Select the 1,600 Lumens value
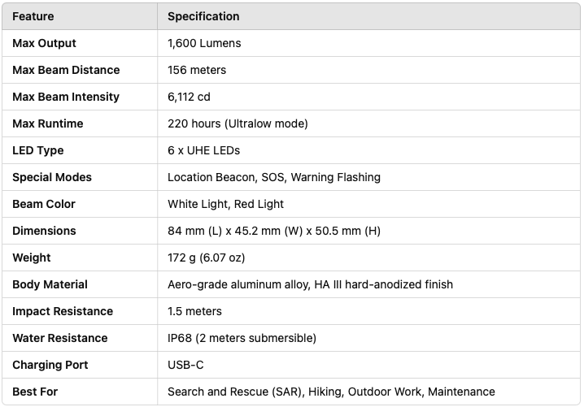584x407 pixels. click(x=204, y=43)
